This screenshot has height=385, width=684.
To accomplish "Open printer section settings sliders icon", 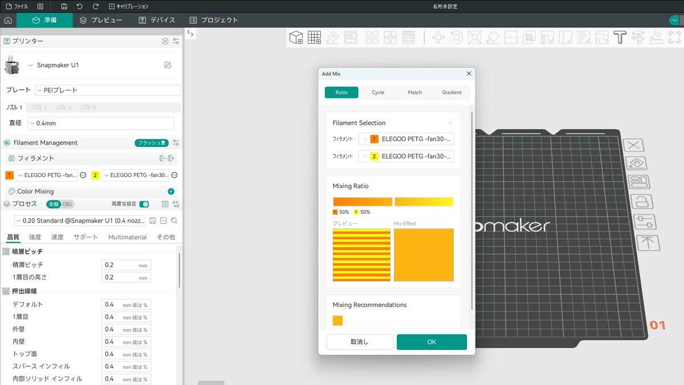I will (x=176, y=41).
